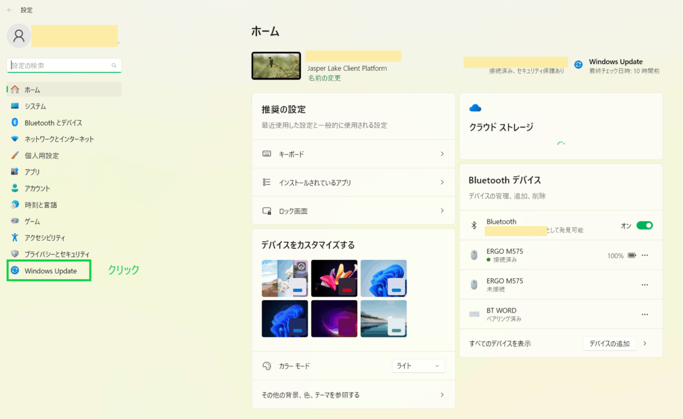
Task: Click the 名前の変更 link
Action: [x=324, y=78]
